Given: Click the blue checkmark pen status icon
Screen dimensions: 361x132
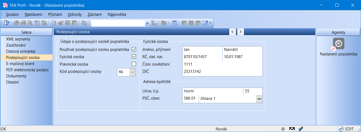Looking at the screenshot, I should click(x=301, y=129).
